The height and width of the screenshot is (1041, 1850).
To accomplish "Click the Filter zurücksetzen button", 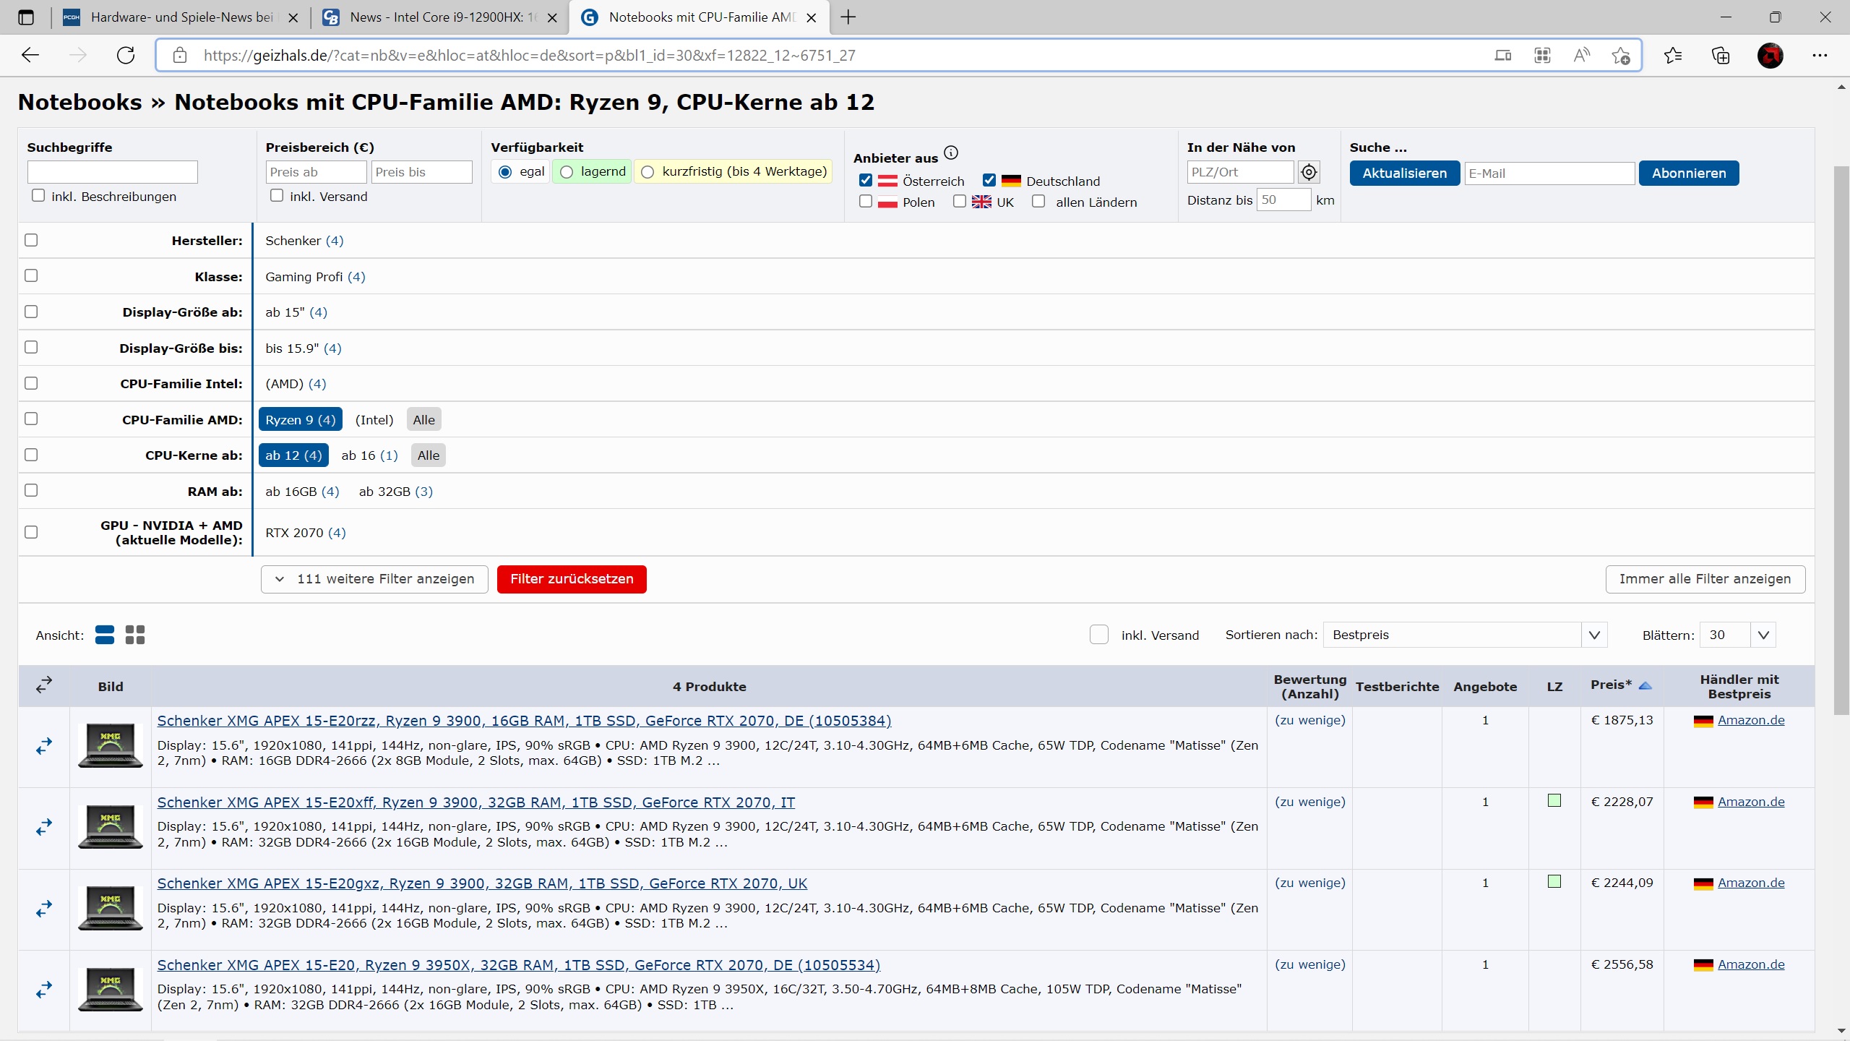I will click(x=572, y=579).
